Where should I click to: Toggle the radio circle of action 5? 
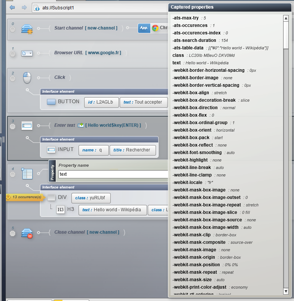(13, 234)
